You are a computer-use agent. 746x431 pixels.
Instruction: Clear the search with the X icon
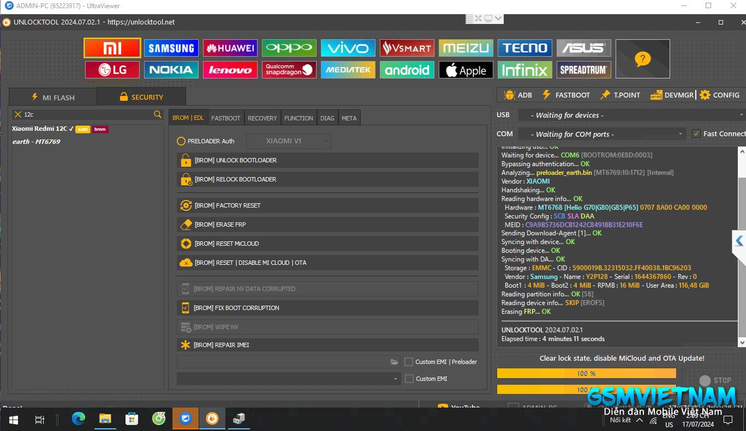tap(18, 114)
